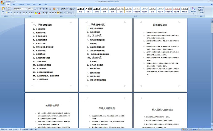The width and height of the screenshot is (213, 131).
Task: Apply No Spacing style
Action: 128,10
